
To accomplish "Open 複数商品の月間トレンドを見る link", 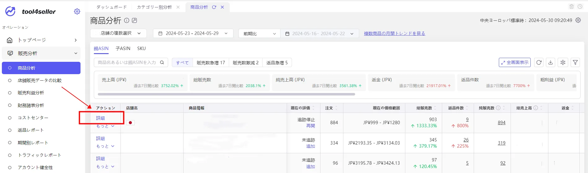I will pos(394,33).
